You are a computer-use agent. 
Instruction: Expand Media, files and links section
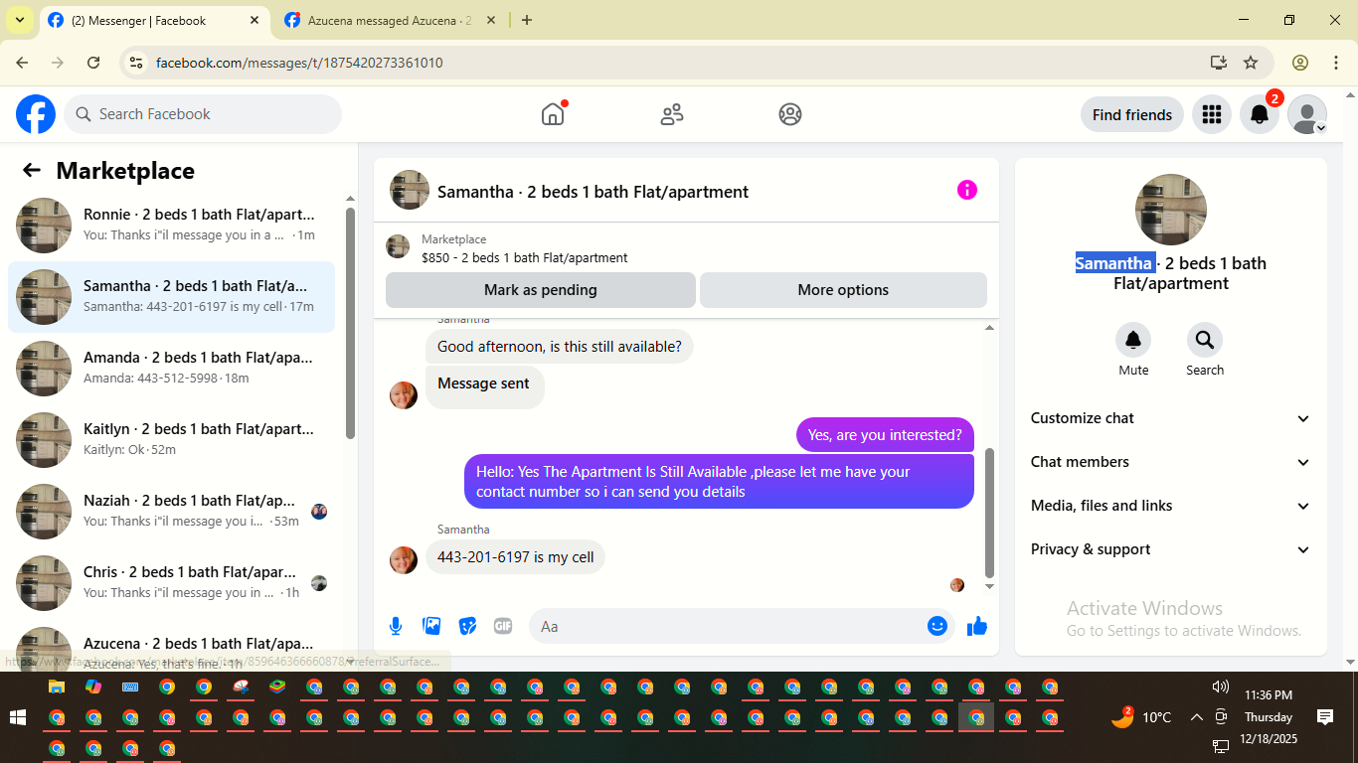[1171, 506]
